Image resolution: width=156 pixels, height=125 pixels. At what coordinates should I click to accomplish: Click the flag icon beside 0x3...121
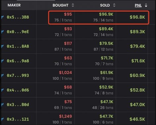coord(2,119)
